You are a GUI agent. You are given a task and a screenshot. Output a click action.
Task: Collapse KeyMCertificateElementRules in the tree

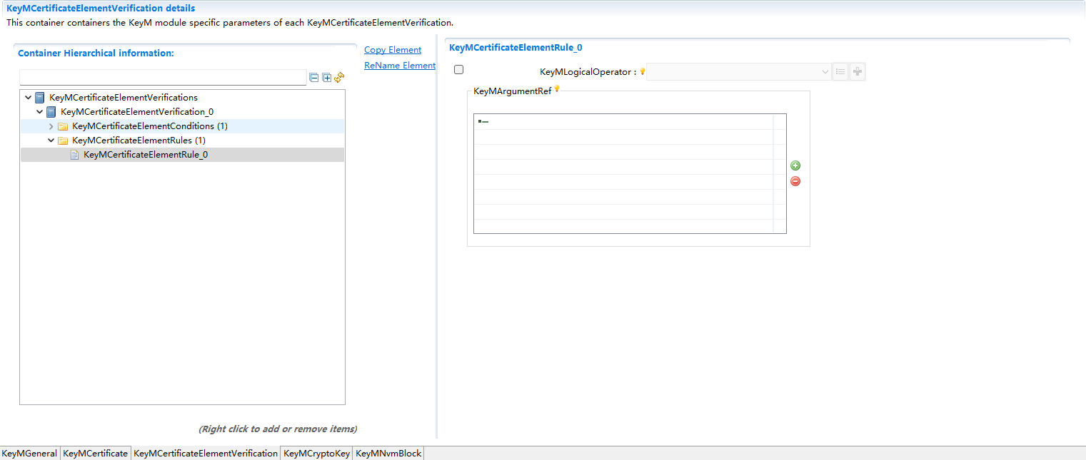(50, 140)
